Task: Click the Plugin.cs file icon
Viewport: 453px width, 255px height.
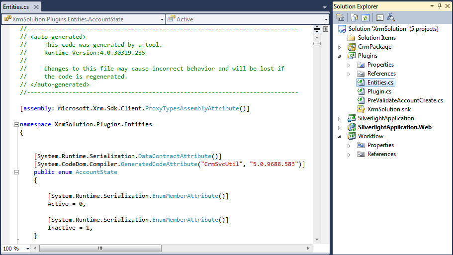Action: pyautogui.click(x=361, y=91)
